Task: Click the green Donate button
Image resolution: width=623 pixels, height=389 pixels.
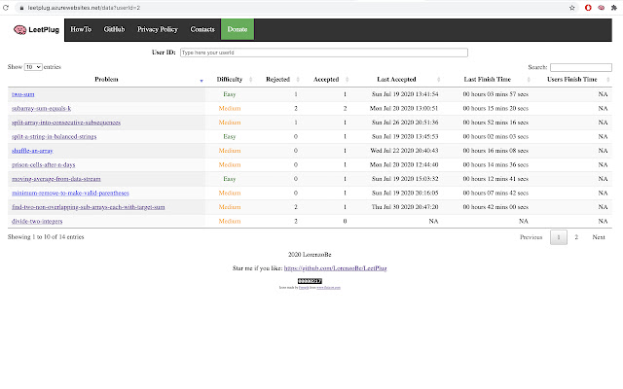Action: (238, 30)
